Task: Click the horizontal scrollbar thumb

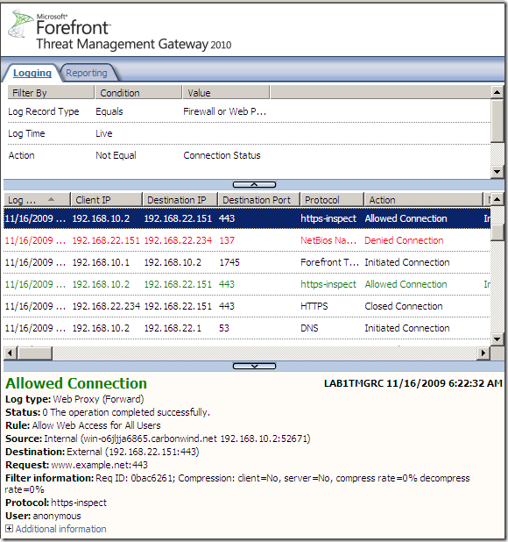Action: click(34, 353)
